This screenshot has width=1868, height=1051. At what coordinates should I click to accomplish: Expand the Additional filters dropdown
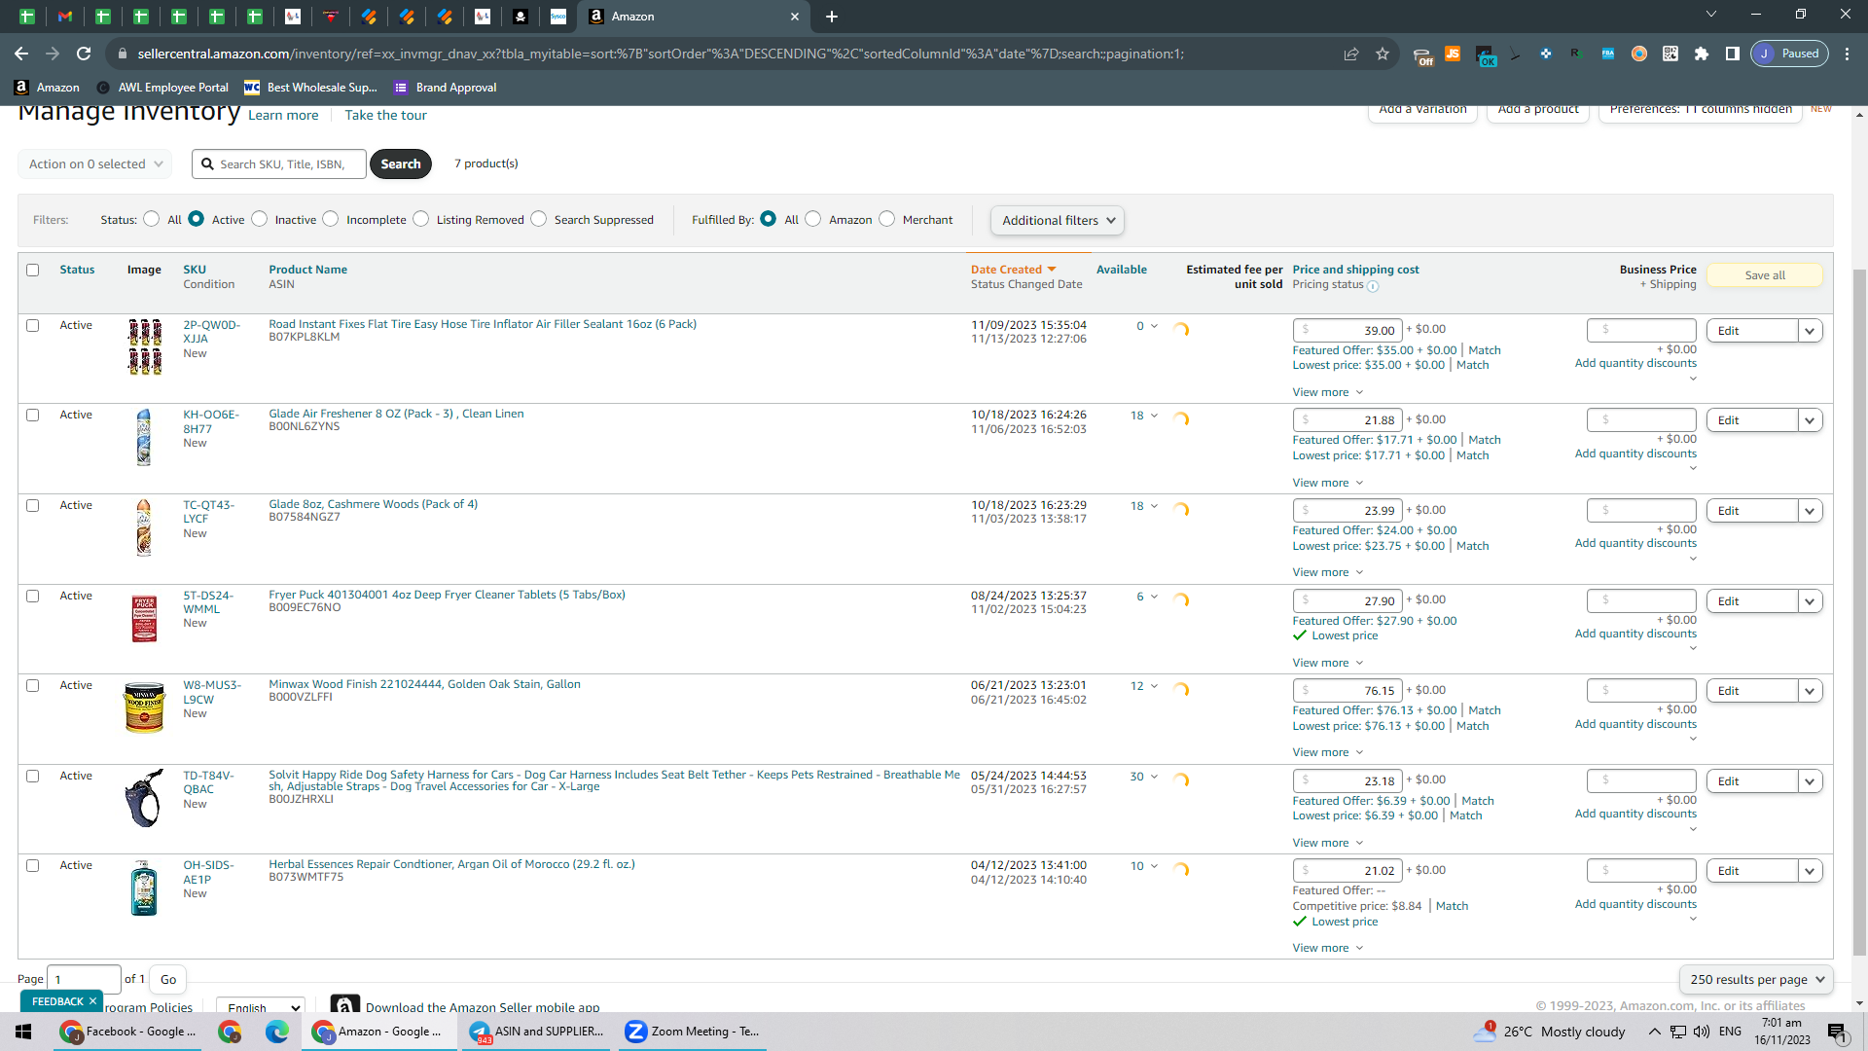pyautogui.click(x=1058, y=221)
